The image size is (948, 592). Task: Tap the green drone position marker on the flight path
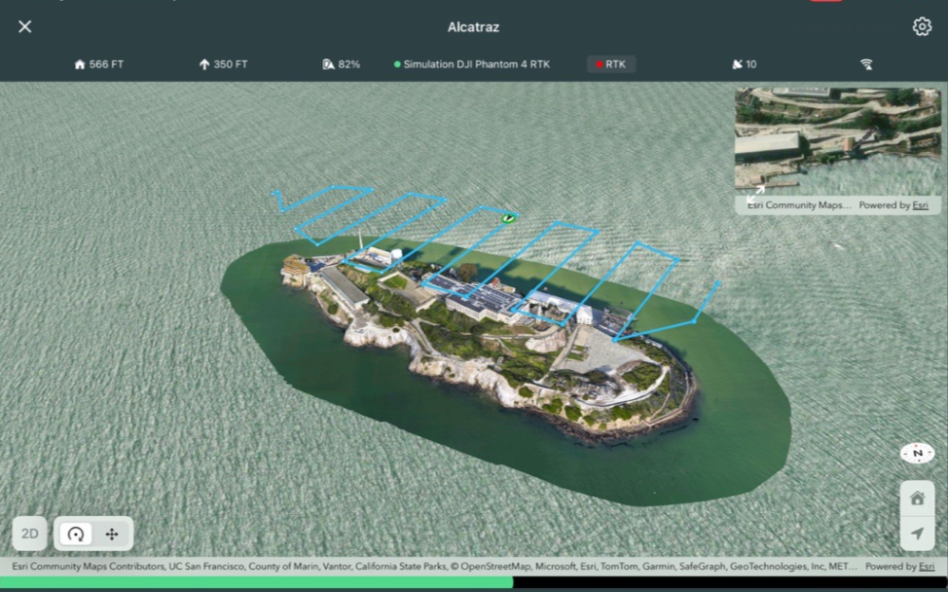(508, 218)
